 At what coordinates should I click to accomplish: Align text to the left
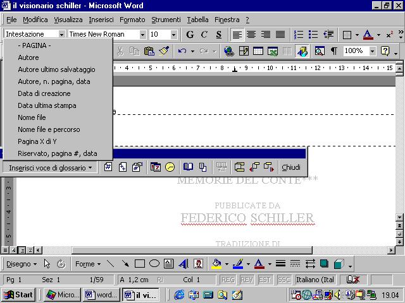tap(237, 35)
